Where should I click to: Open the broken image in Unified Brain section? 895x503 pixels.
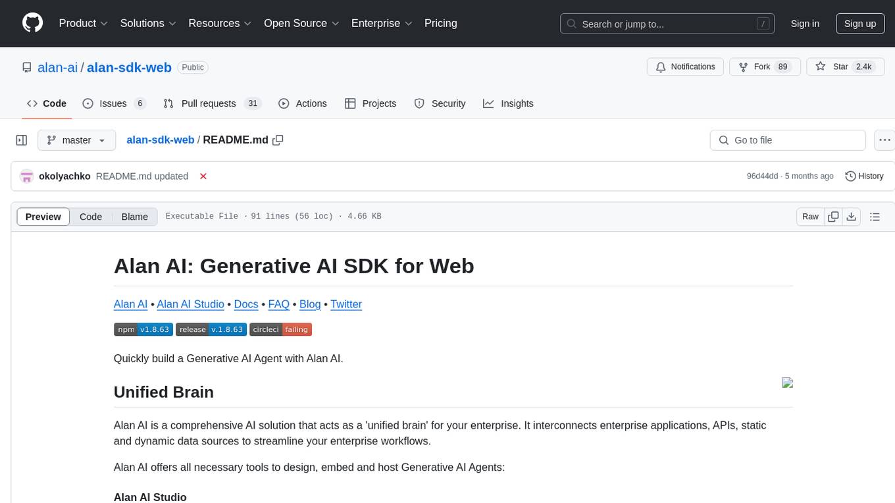(x=787, y=383)
